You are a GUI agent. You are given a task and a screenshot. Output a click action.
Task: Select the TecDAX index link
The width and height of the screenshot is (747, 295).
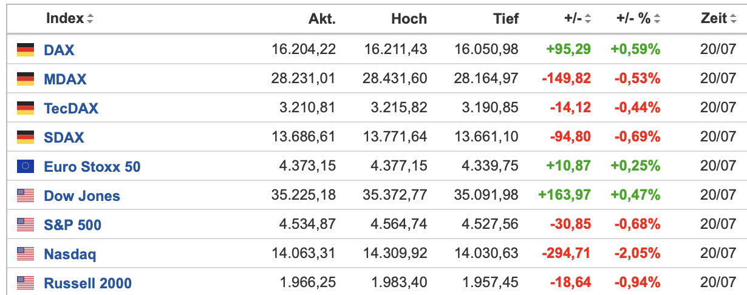71,108
